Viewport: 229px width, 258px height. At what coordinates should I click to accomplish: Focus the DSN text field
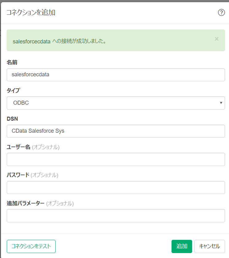(x=116, y=131)
